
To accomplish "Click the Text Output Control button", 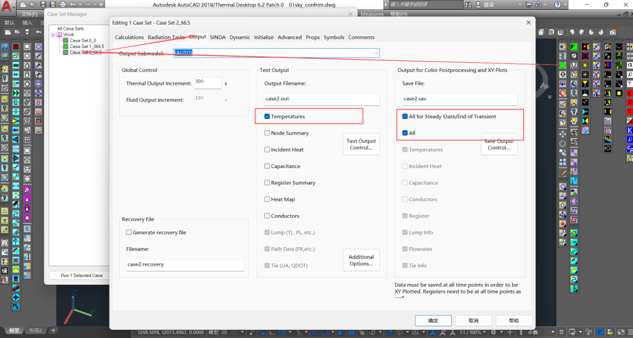I will click(361, 144).
